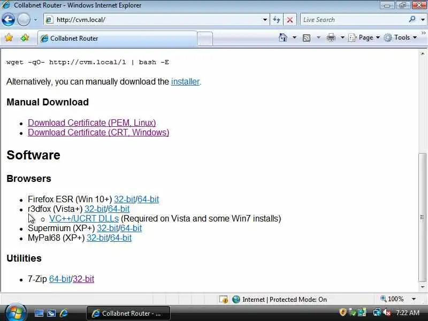Click the Refresh page icon

pos(277,20)
